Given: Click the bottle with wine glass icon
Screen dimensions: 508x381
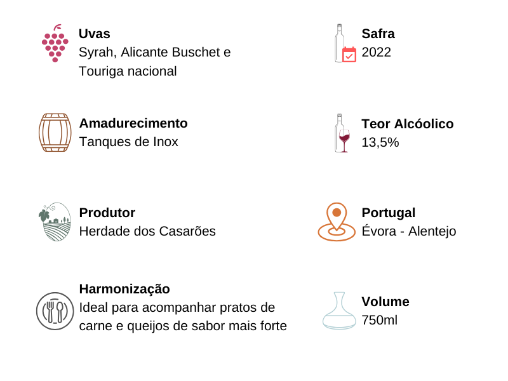Looking at the screenshot, I should [x=342, y=133].
